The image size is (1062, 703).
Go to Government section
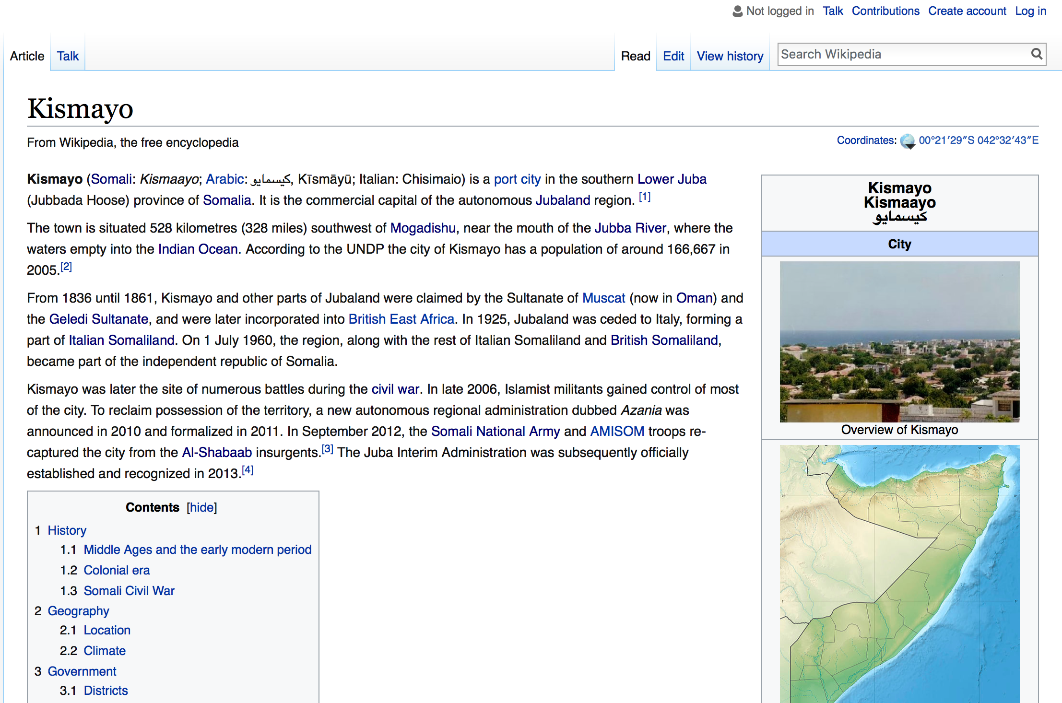82,671
